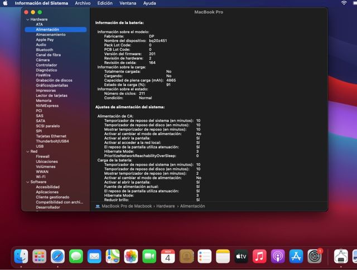Select Almacenamiento in the sidebar

point(51,35)
